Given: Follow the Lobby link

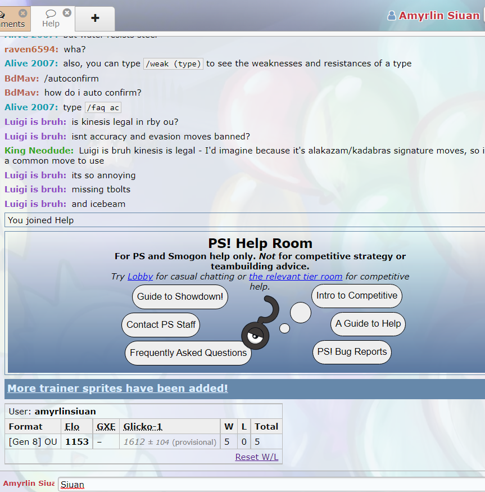Looking at the screenshot, I should tap(140, 277).
